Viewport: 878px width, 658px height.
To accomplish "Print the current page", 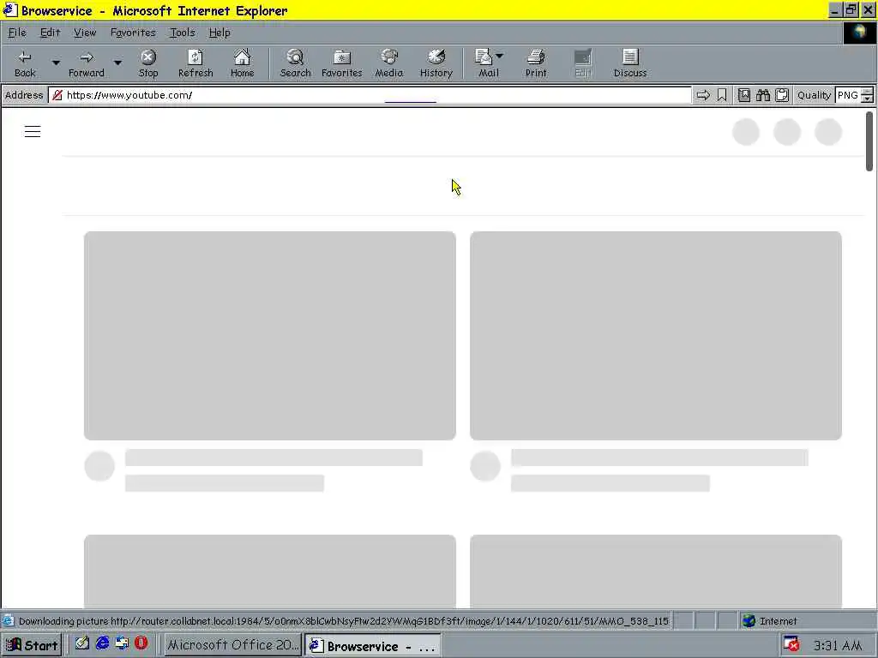I will 536,63.
